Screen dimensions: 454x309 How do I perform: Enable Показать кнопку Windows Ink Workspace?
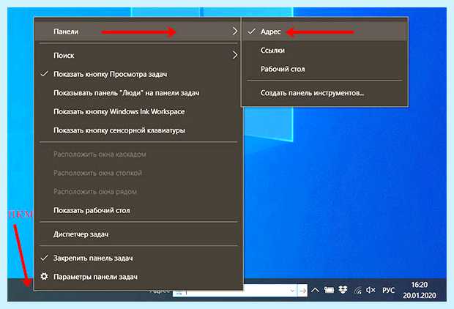(x=138, y=112)
